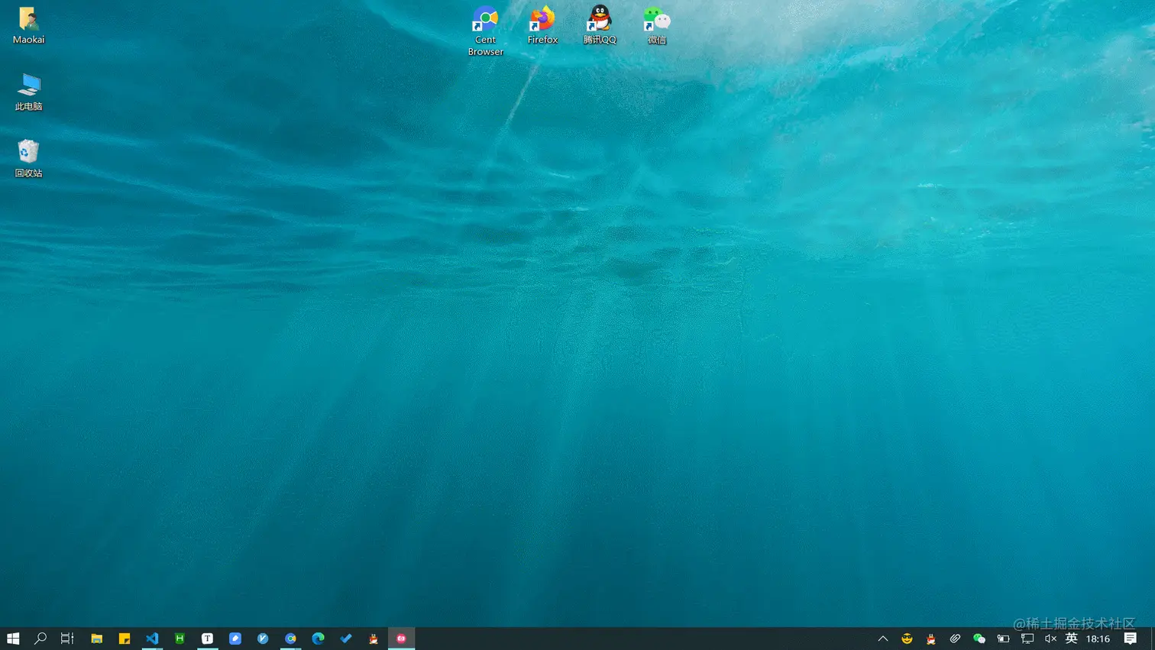This screenshot has height=650, width=1155.
Task: Open the blue checkmark To Do app
Action: coord(346,639)
